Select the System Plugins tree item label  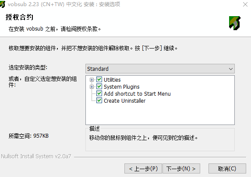[x=122, y=87]
